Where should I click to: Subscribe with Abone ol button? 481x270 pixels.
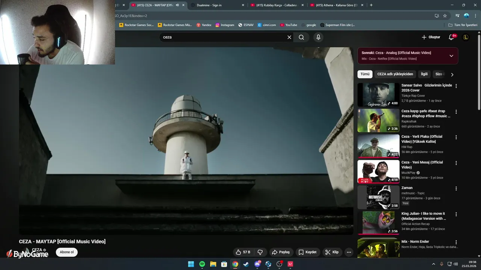tap(67, 252)
